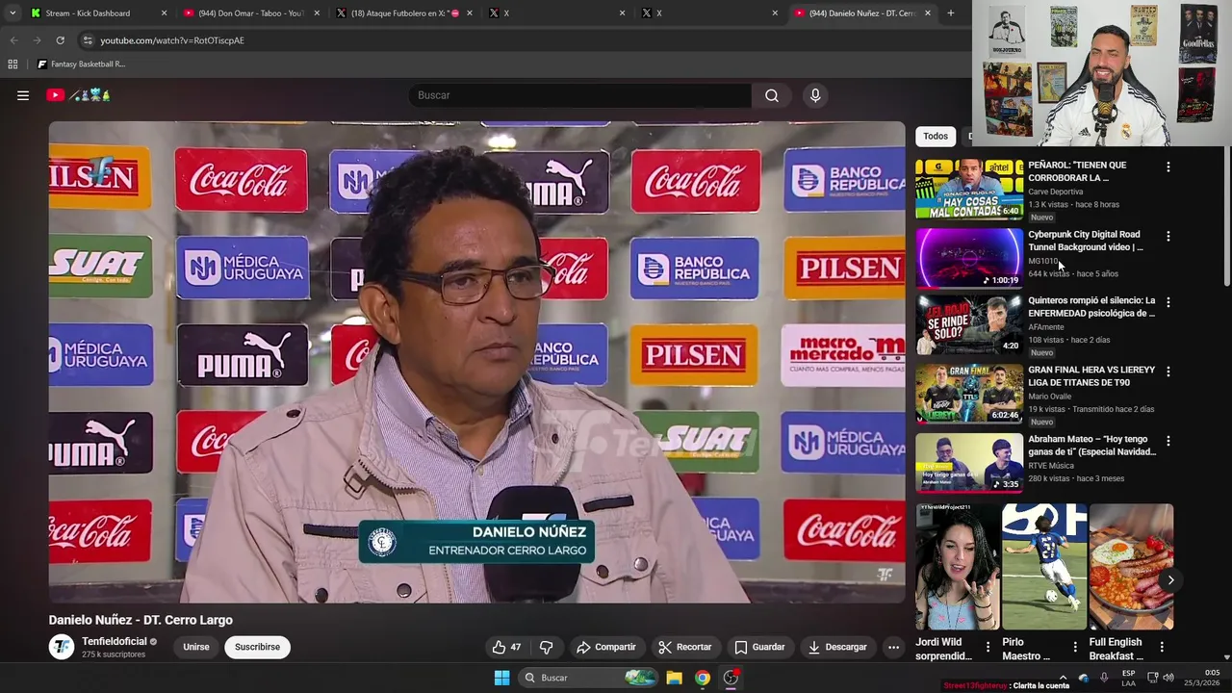Open PEÑAROL video thumbnail
This screenshot has height=693, width=1232.
tap(969, 189)
